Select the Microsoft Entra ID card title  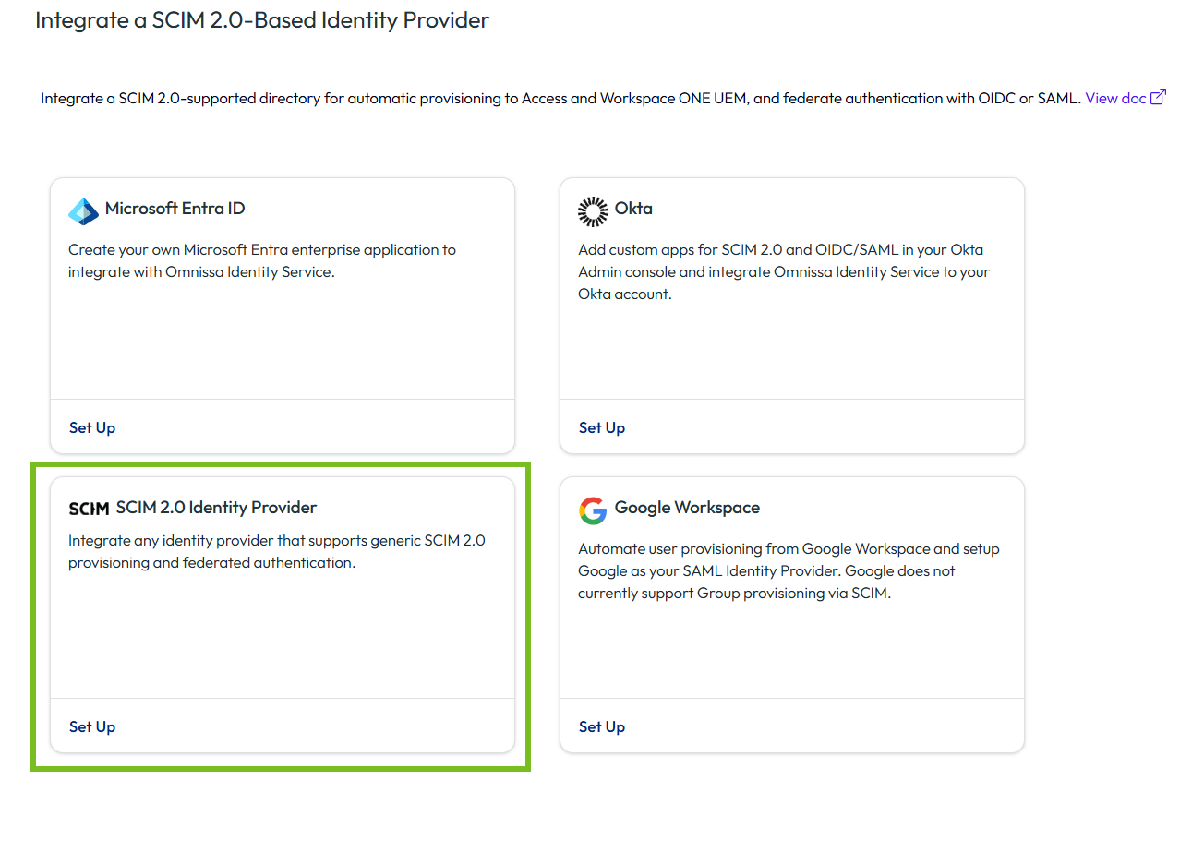point(175,209)
